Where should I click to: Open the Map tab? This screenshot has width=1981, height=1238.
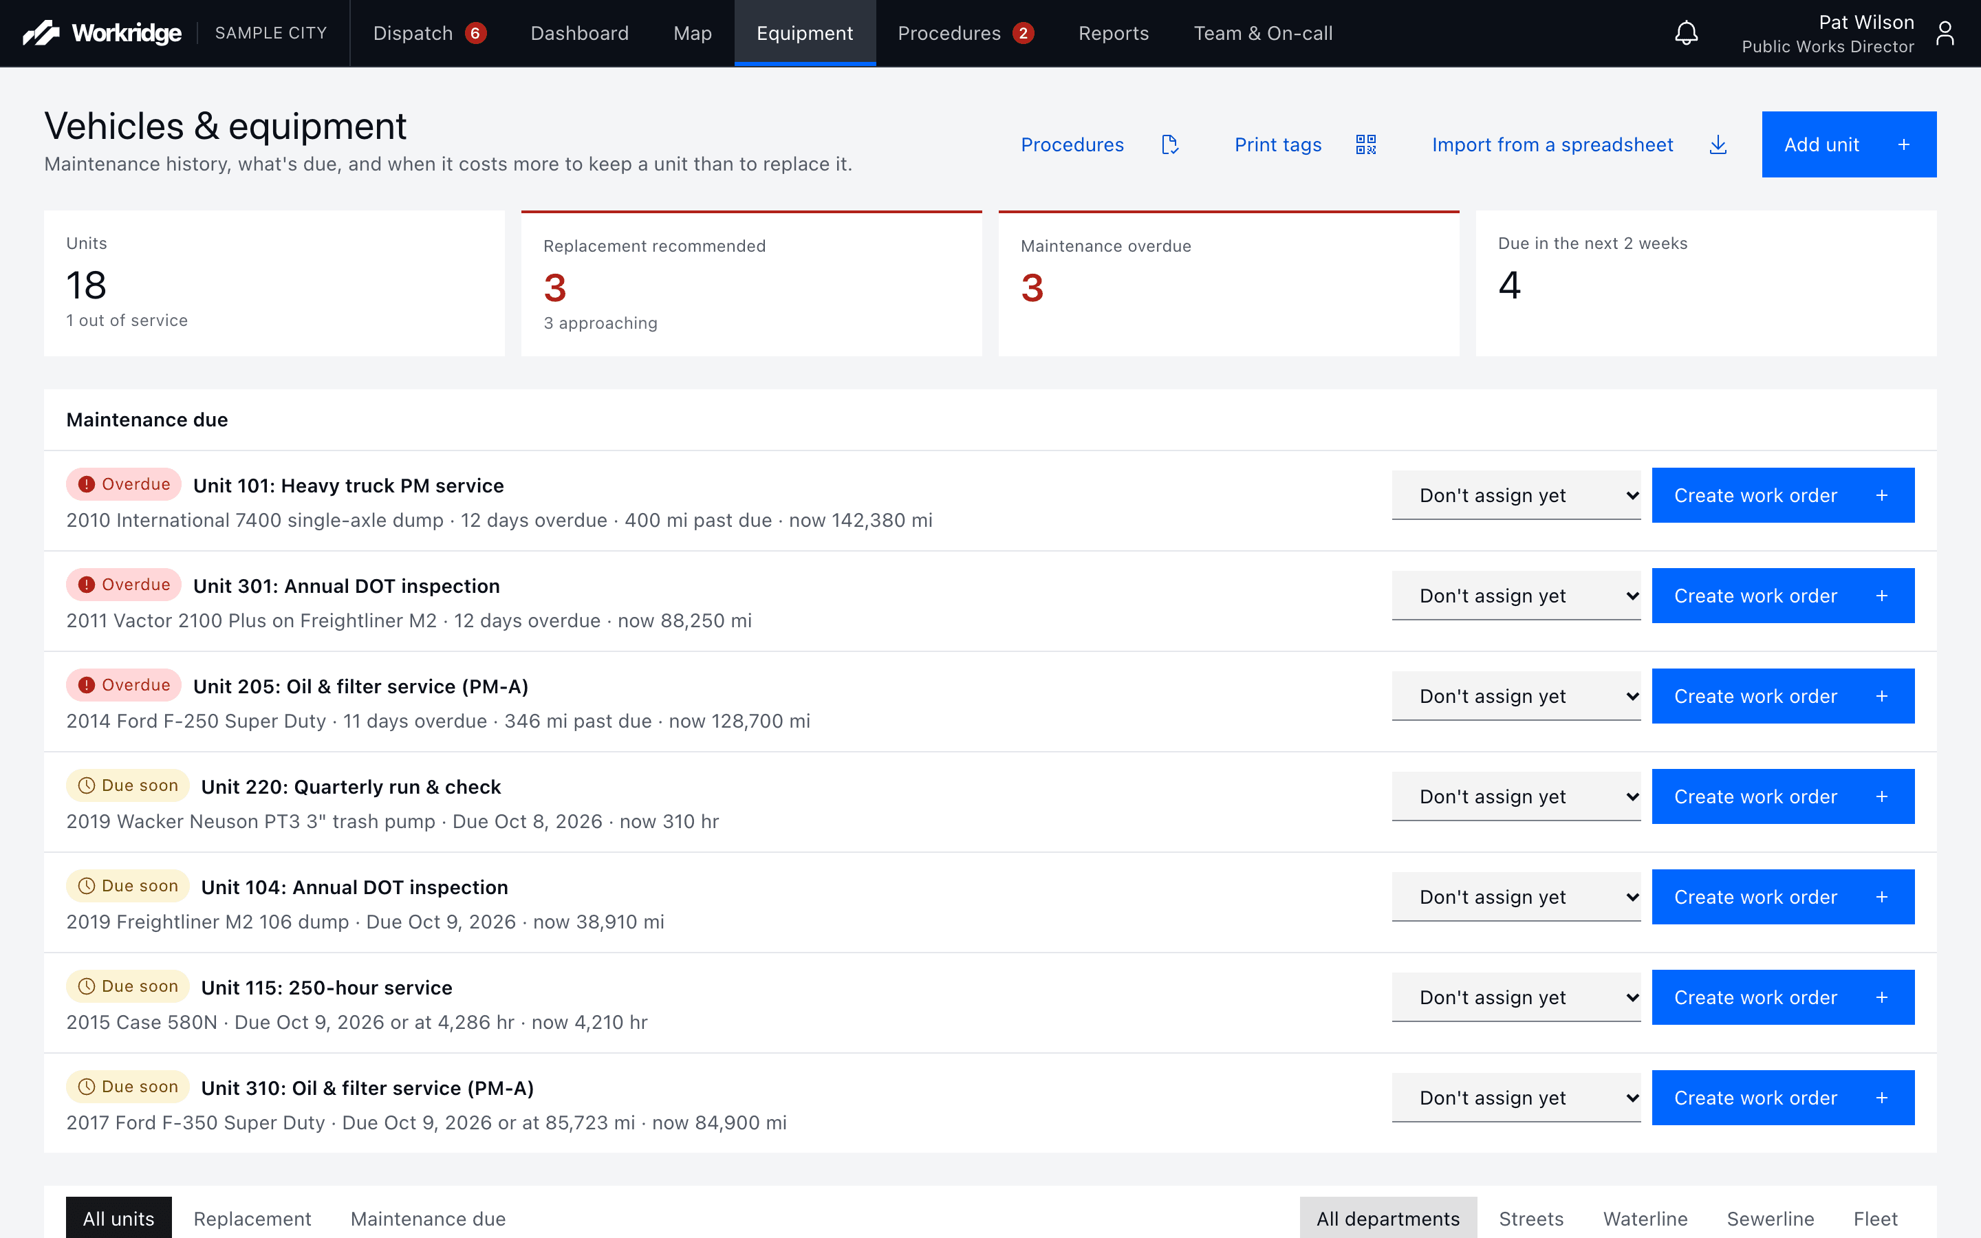(x=693, y=34)
